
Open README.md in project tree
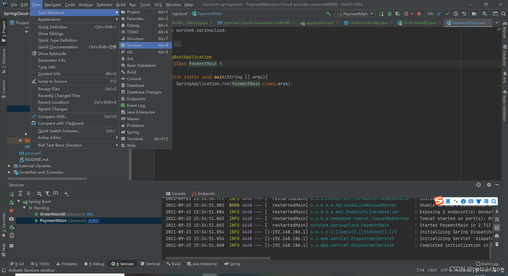pyautogui.click(x=37, y=159)
